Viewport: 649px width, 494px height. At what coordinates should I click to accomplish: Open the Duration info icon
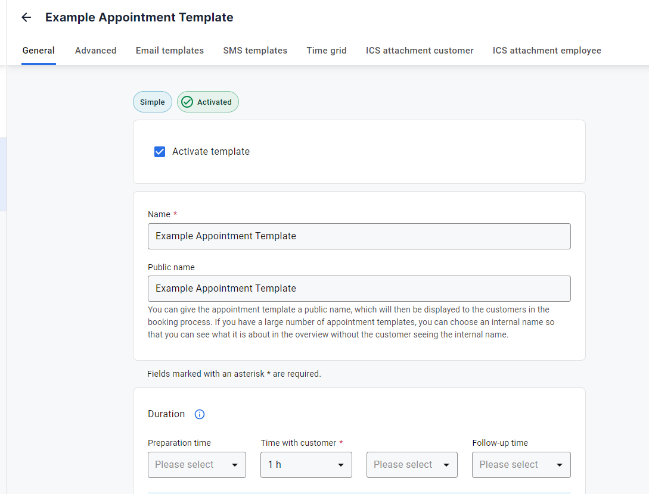tap(200, 414)
